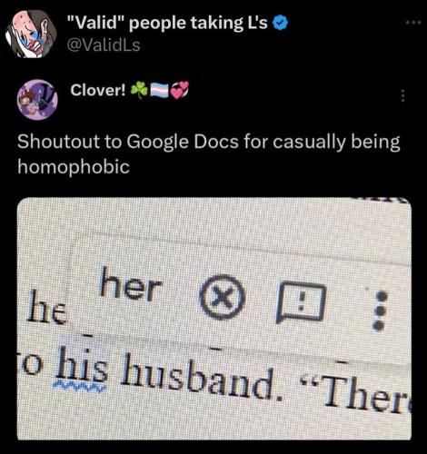This screenshot has width=427, height=454.
Task: Click the shamrock emoji beside Clover
Action: coord(139,90)
